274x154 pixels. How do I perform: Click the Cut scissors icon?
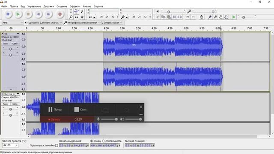158,17
